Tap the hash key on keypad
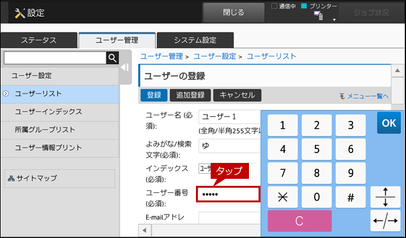The width and height of the screenshot is (406, 238). tap(350, 197)
